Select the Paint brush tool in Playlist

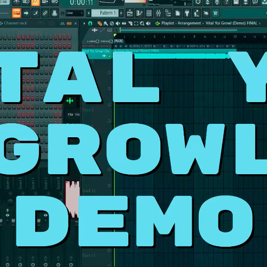point(106,23)
